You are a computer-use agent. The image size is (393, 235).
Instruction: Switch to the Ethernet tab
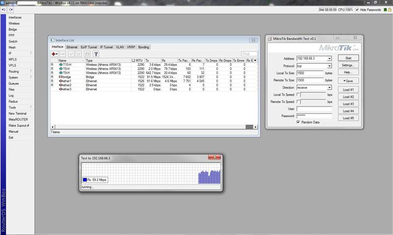[72, 47]
